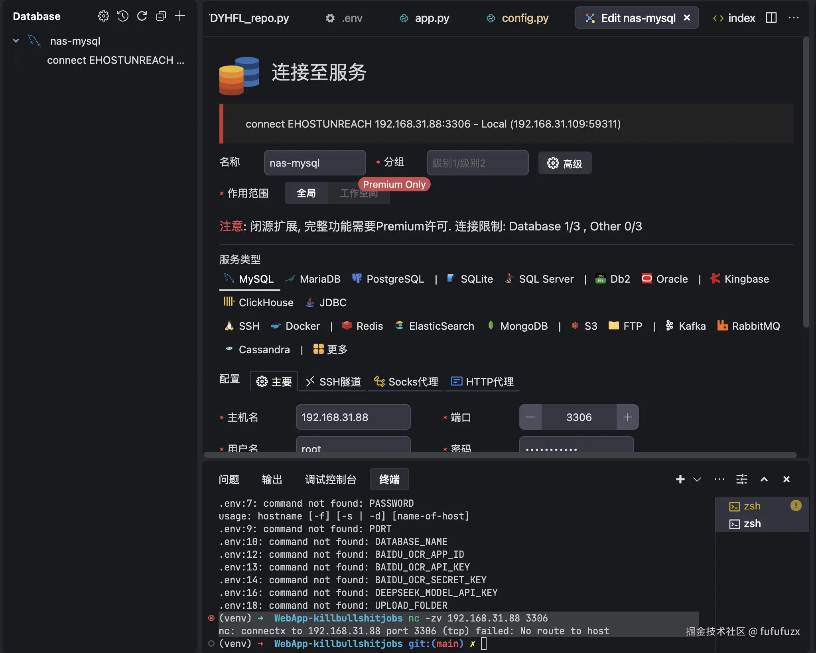Open 调试控制台 debug console tab
This screenshot has height=653, width=816.
(331, 479)
